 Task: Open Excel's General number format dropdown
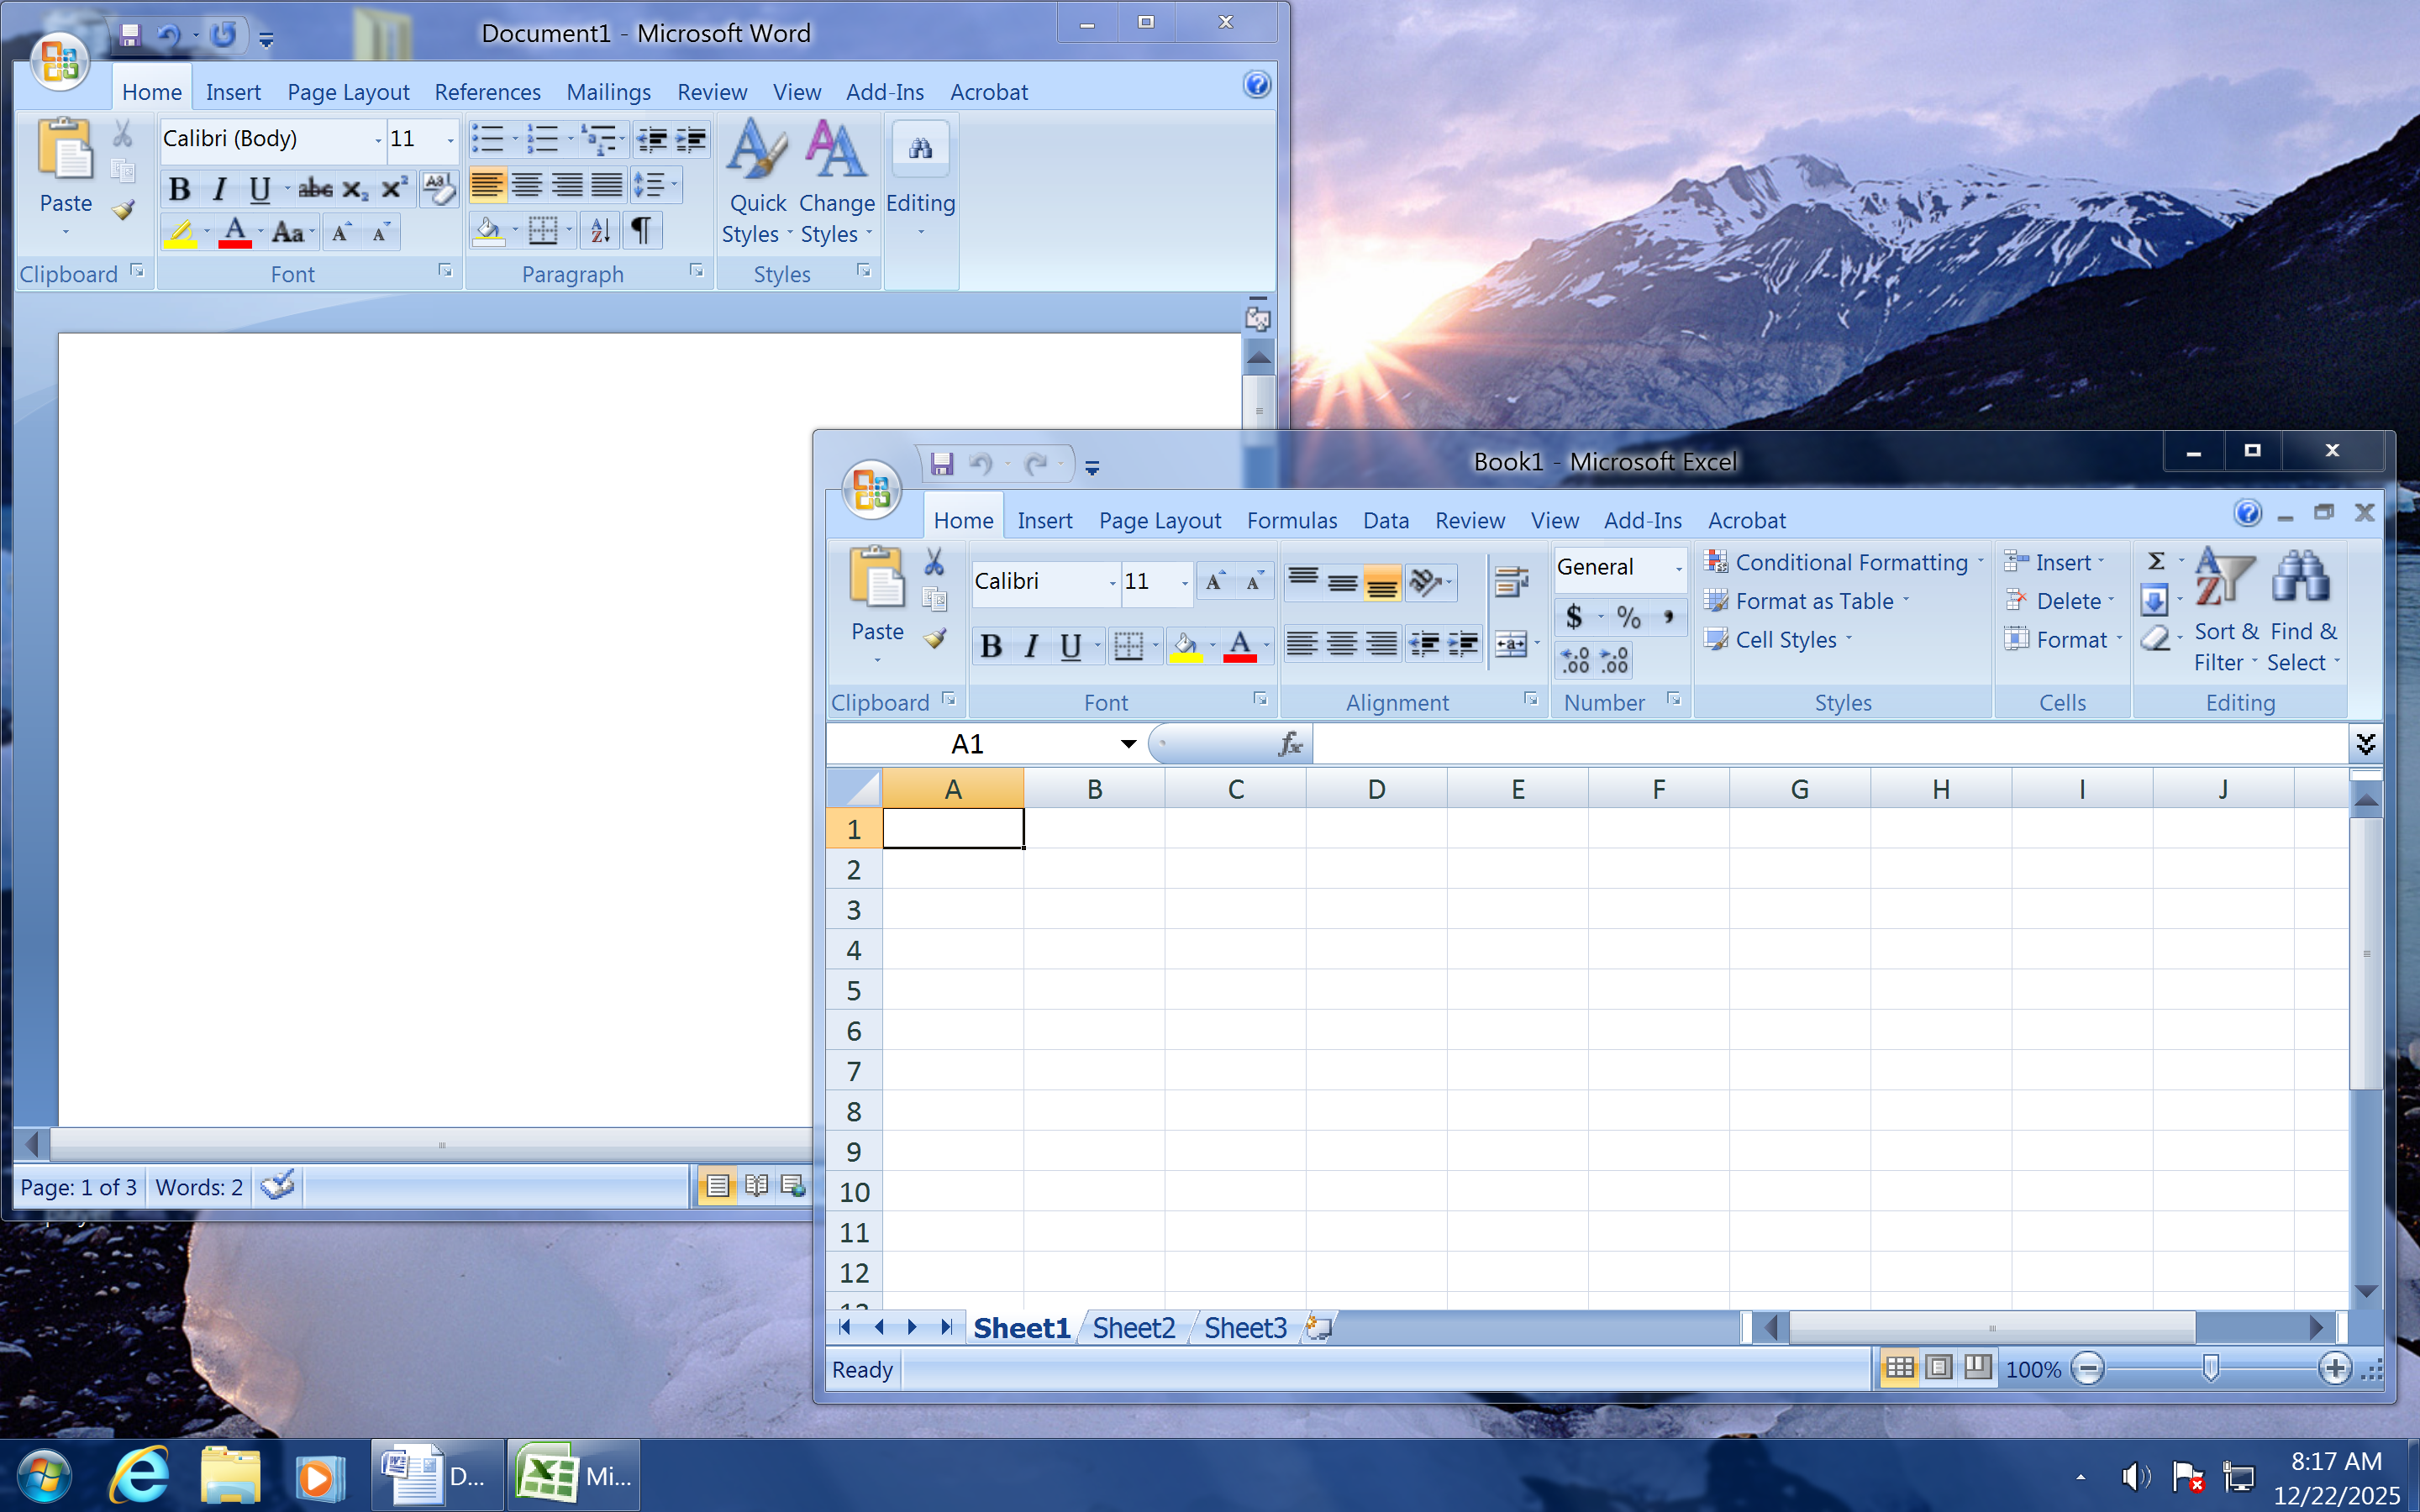pos(1678,567)
